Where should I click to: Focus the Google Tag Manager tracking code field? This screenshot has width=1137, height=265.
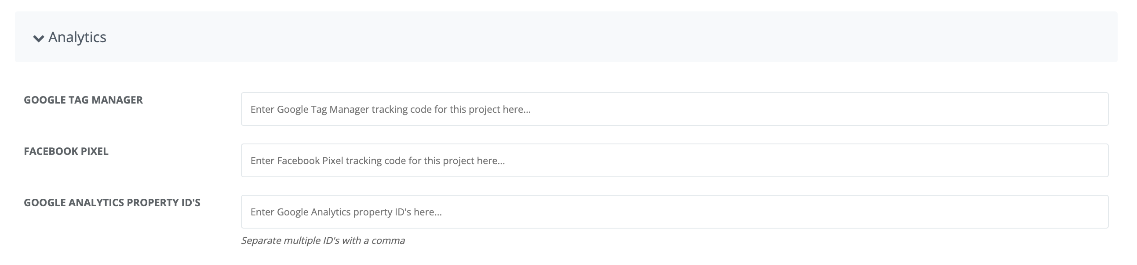[674, 109]
